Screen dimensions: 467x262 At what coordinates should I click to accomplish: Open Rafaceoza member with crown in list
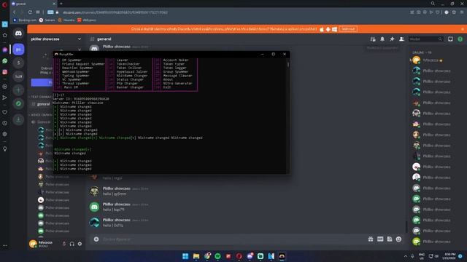point(433,60)
